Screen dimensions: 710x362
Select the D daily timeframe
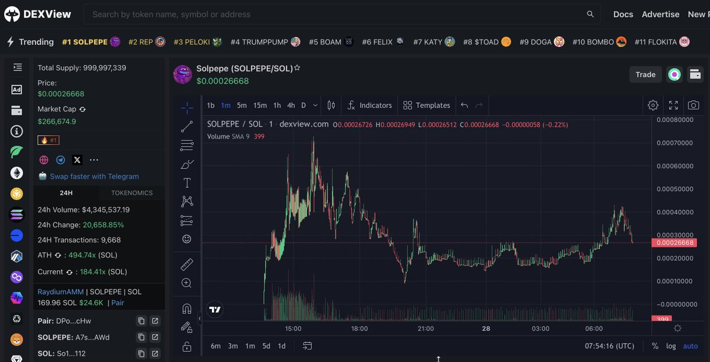(x=304, y=105)
